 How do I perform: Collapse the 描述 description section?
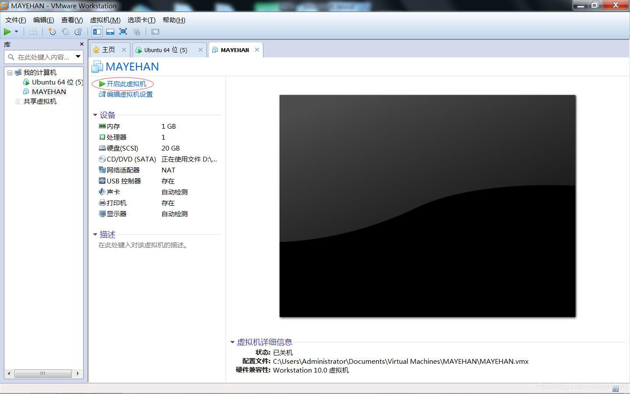click(95, 234)
